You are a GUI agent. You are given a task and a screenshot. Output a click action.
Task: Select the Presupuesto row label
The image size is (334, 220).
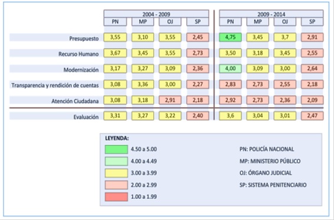(84, 38)
